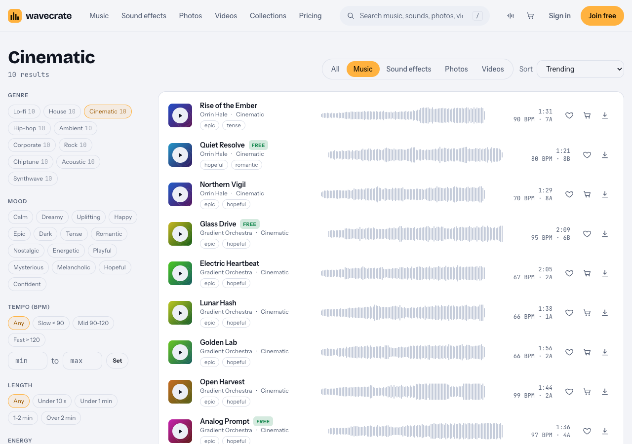
Task: Download the Analog Prompt track
Action: (x=605, y=431)
